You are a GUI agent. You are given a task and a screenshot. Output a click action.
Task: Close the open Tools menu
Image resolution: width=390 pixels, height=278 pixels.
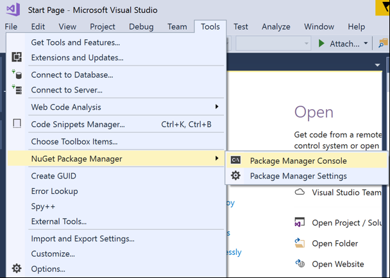click(x=210, y=26)
